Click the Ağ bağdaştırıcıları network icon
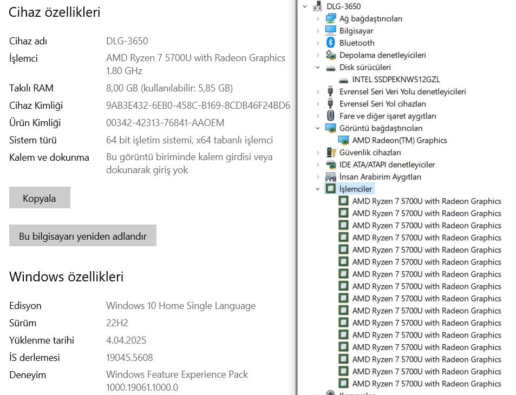Image resolution: width=516 pixels, height=395 pixels. coord(331,18)
